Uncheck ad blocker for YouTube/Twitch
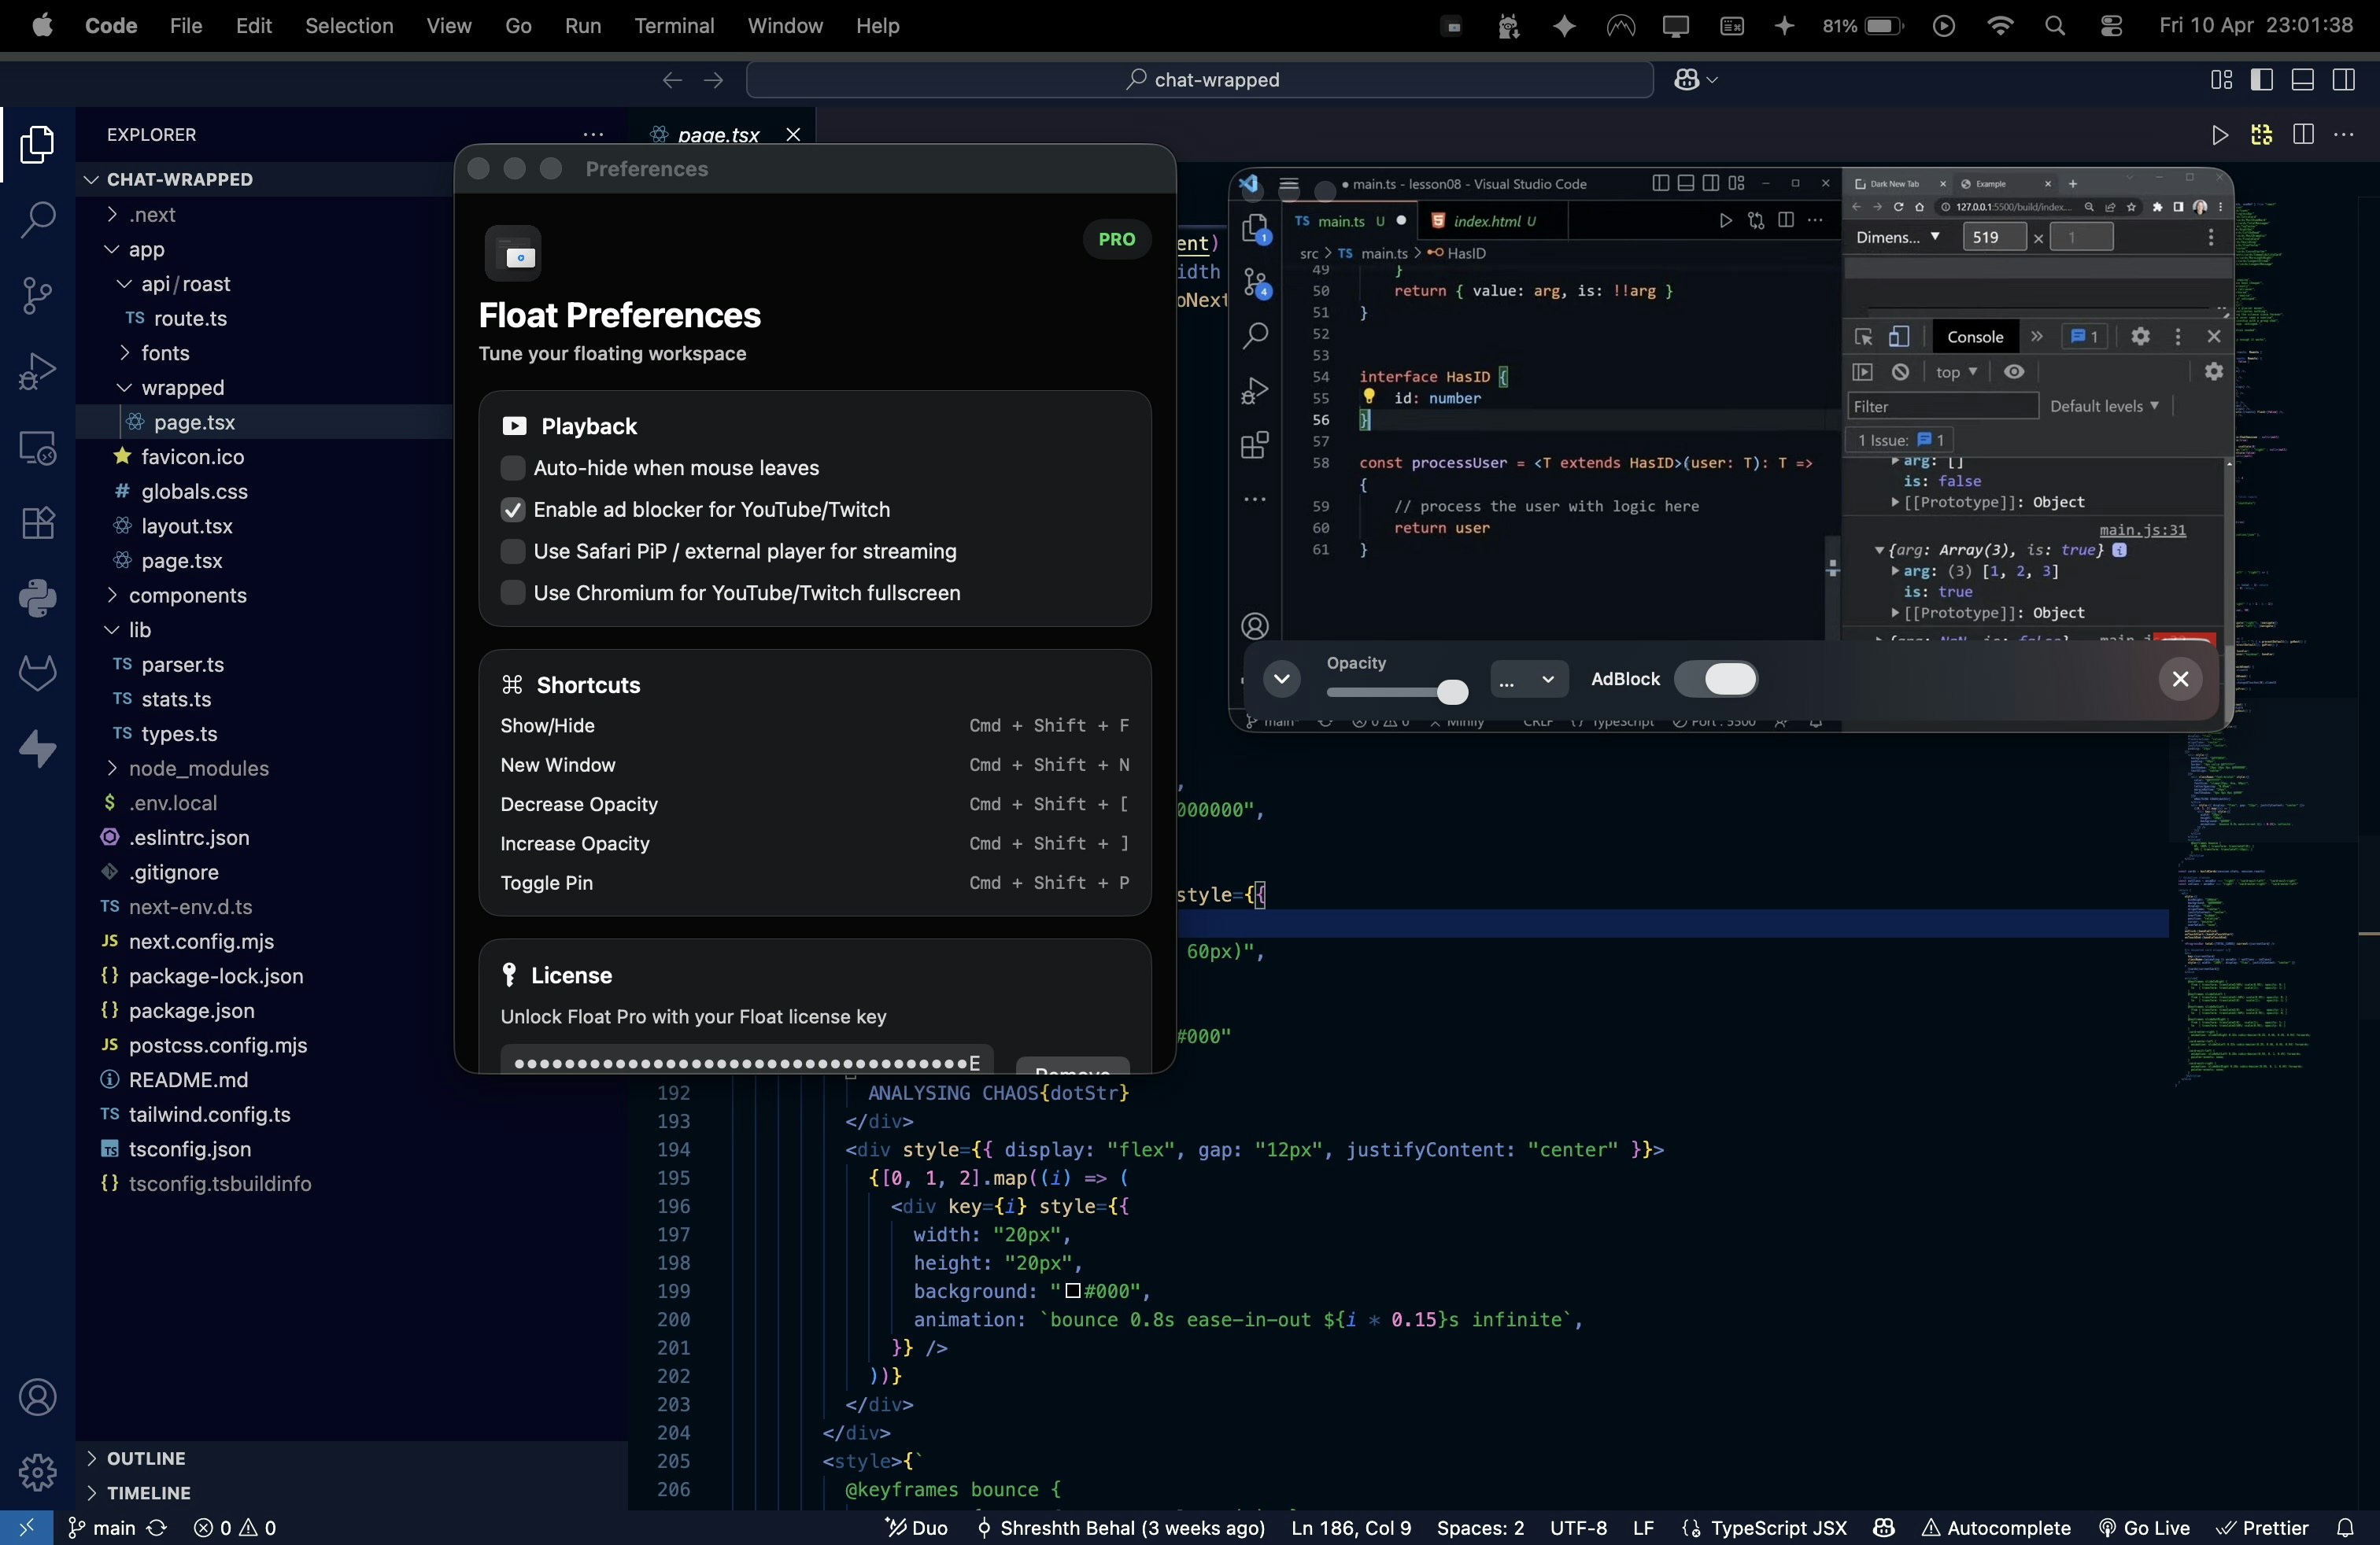Viewport: 2380px width, 1545px height. point(513,510)
